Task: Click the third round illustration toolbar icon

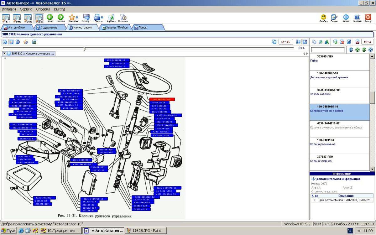Action: coord(18,42)
